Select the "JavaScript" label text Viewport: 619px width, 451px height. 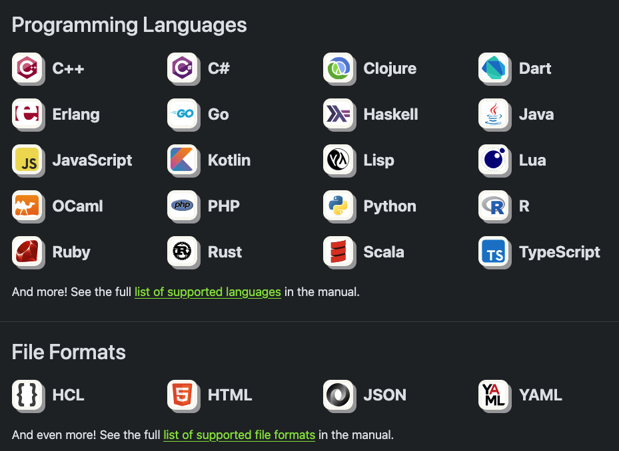pos(92,160)
